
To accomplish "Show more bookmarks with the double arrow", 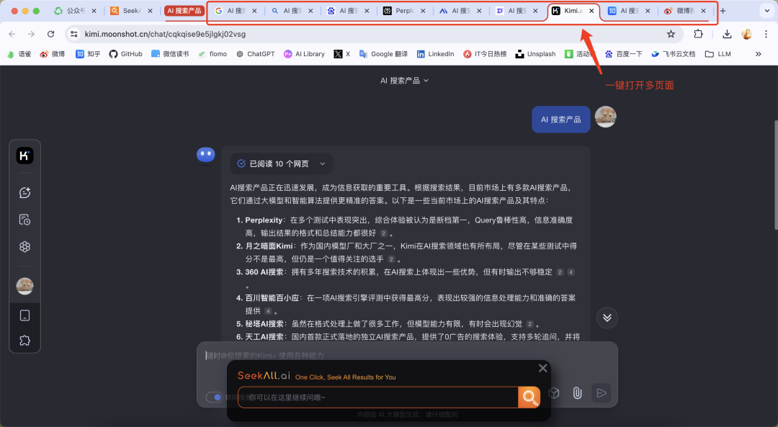I will coord(758,54).
